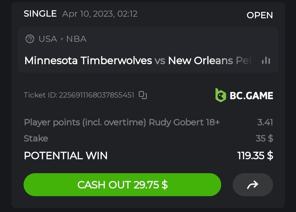
Task: Click the arrow between USA and NBA
Action: 62,39
